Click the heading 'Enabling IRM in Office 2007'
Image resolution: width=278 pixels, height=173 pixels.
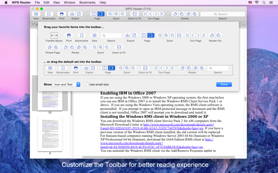pos(128,93)
